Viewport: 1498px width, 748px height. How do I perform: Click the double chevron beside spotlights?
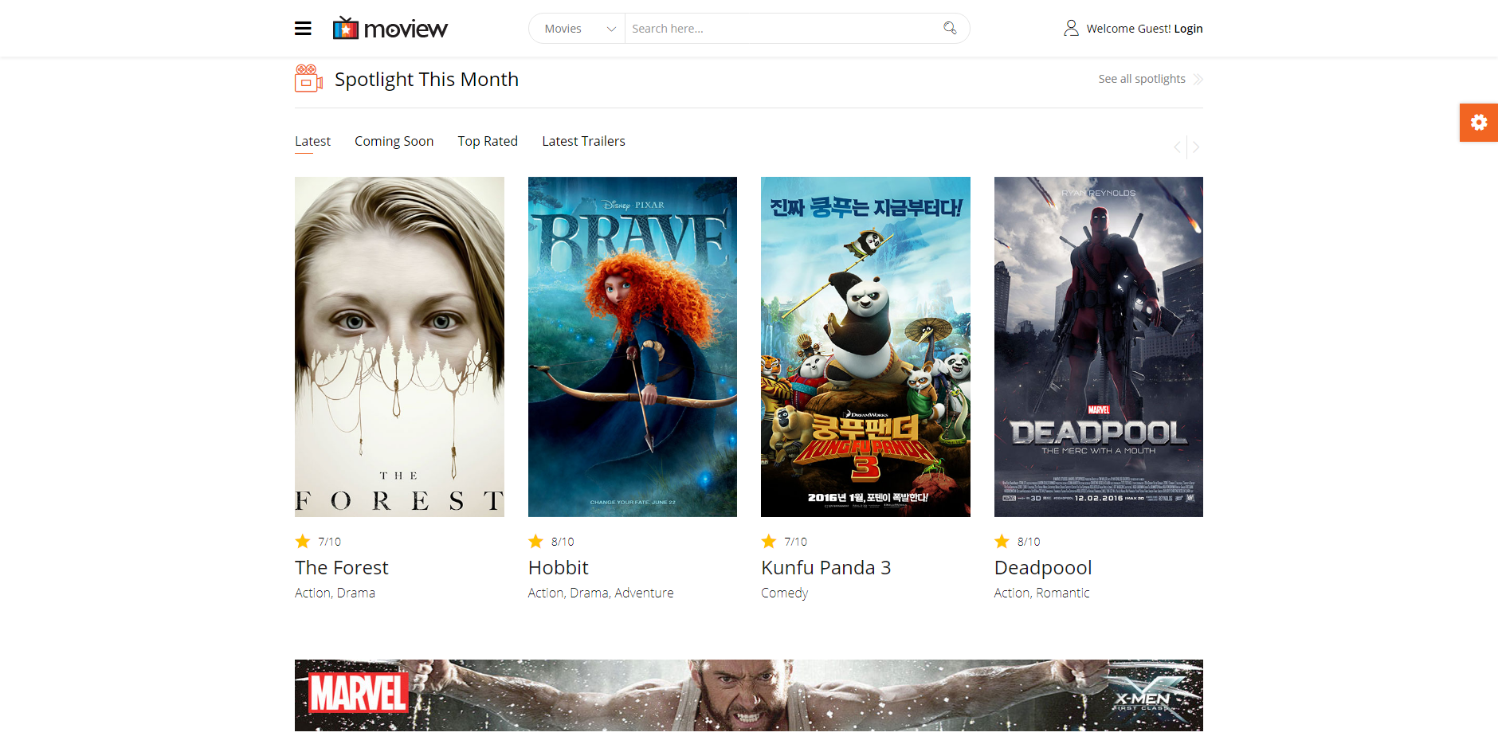coord(1198,79)
